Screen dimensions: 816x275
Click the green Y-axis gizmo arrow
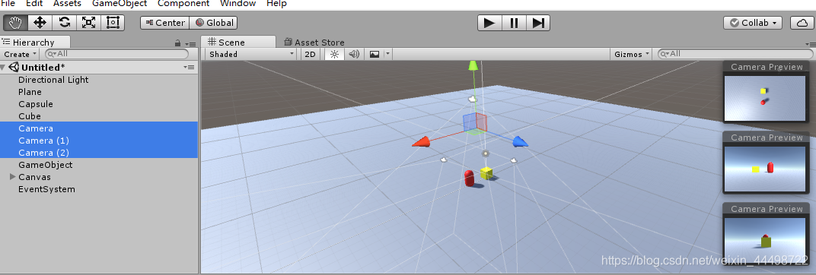(x=473, y=65)
